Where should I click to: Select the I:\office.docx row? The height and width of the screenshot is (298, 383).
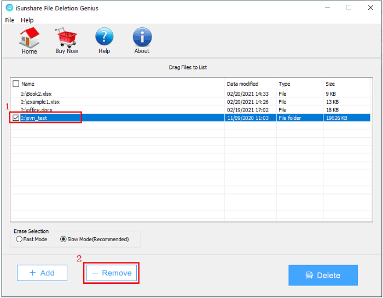(x=190, y=110)
